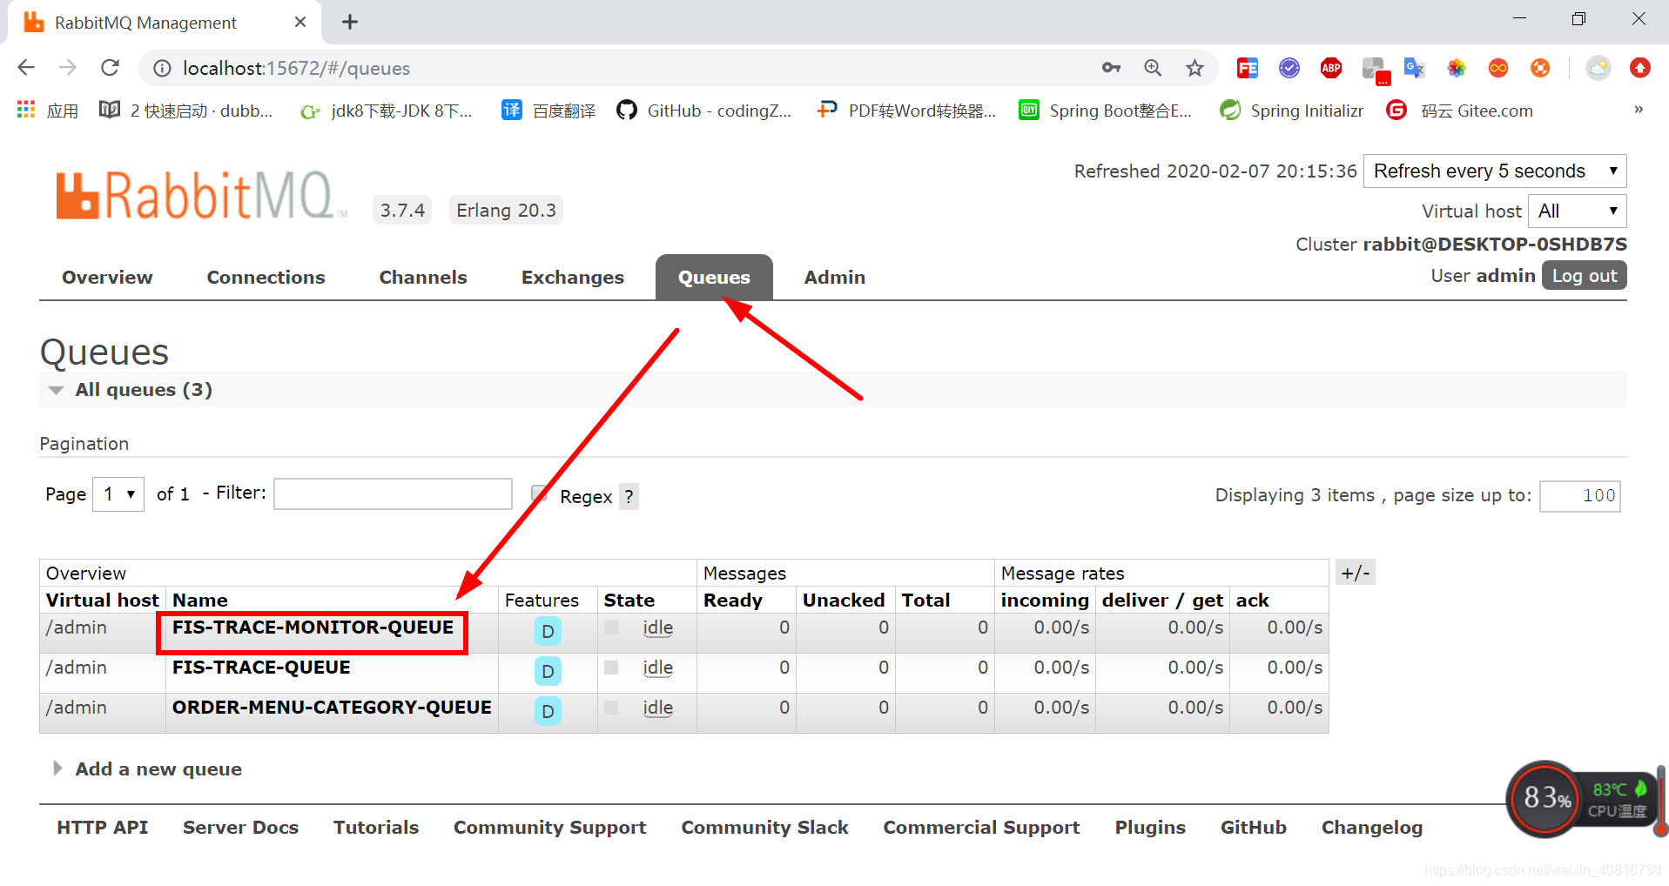Sort by the Virtual host column header

click(x=103, y=601)
